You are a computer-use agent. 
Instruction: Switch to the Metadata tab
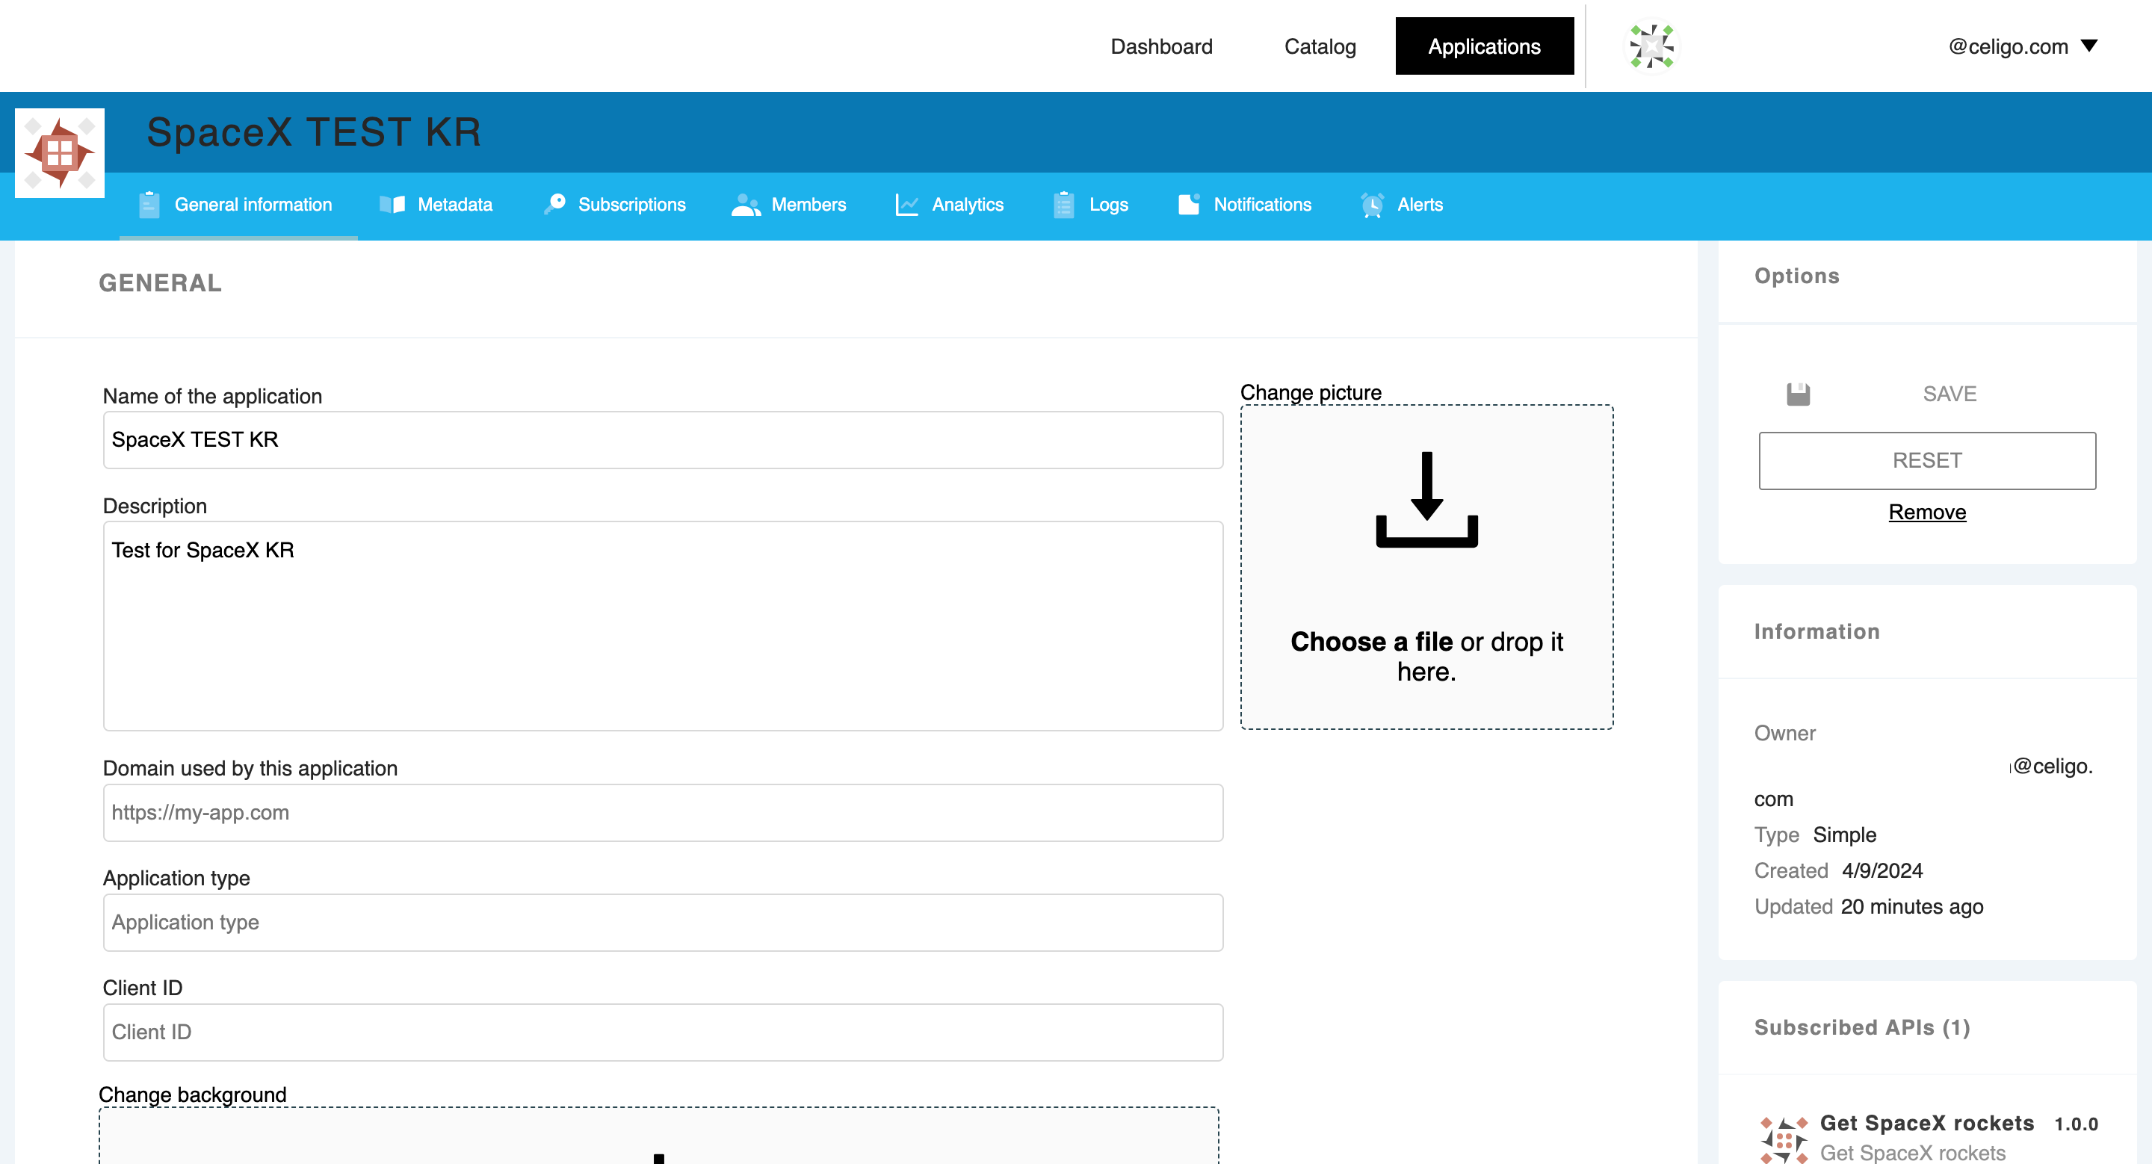[437, 205]
